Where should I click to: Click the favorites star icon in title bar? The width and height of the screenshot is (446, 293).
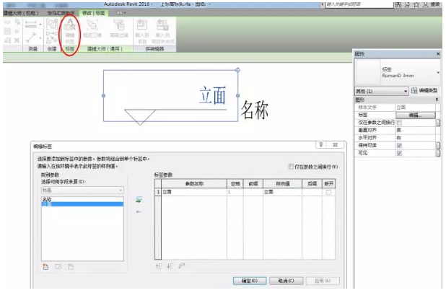416,4
